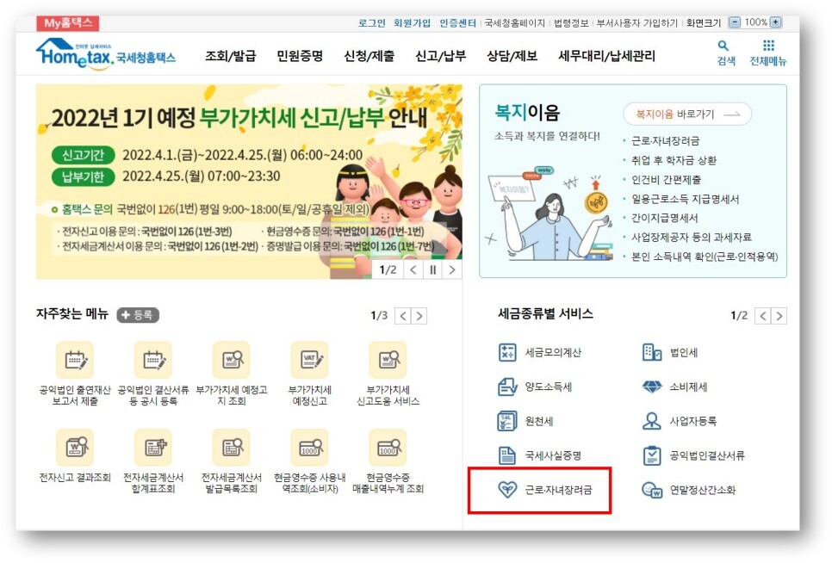
Task: Click the 세금모의계산 calculator icon
Action: (507, 352)
